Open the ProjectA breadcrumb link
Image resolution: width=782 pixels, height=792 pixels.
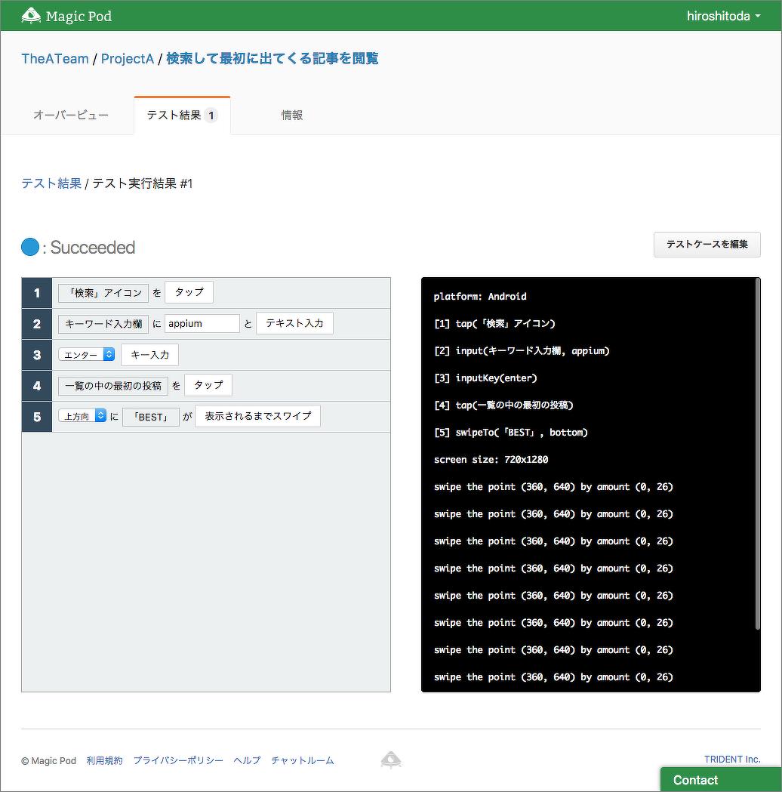tap(128, 59)
